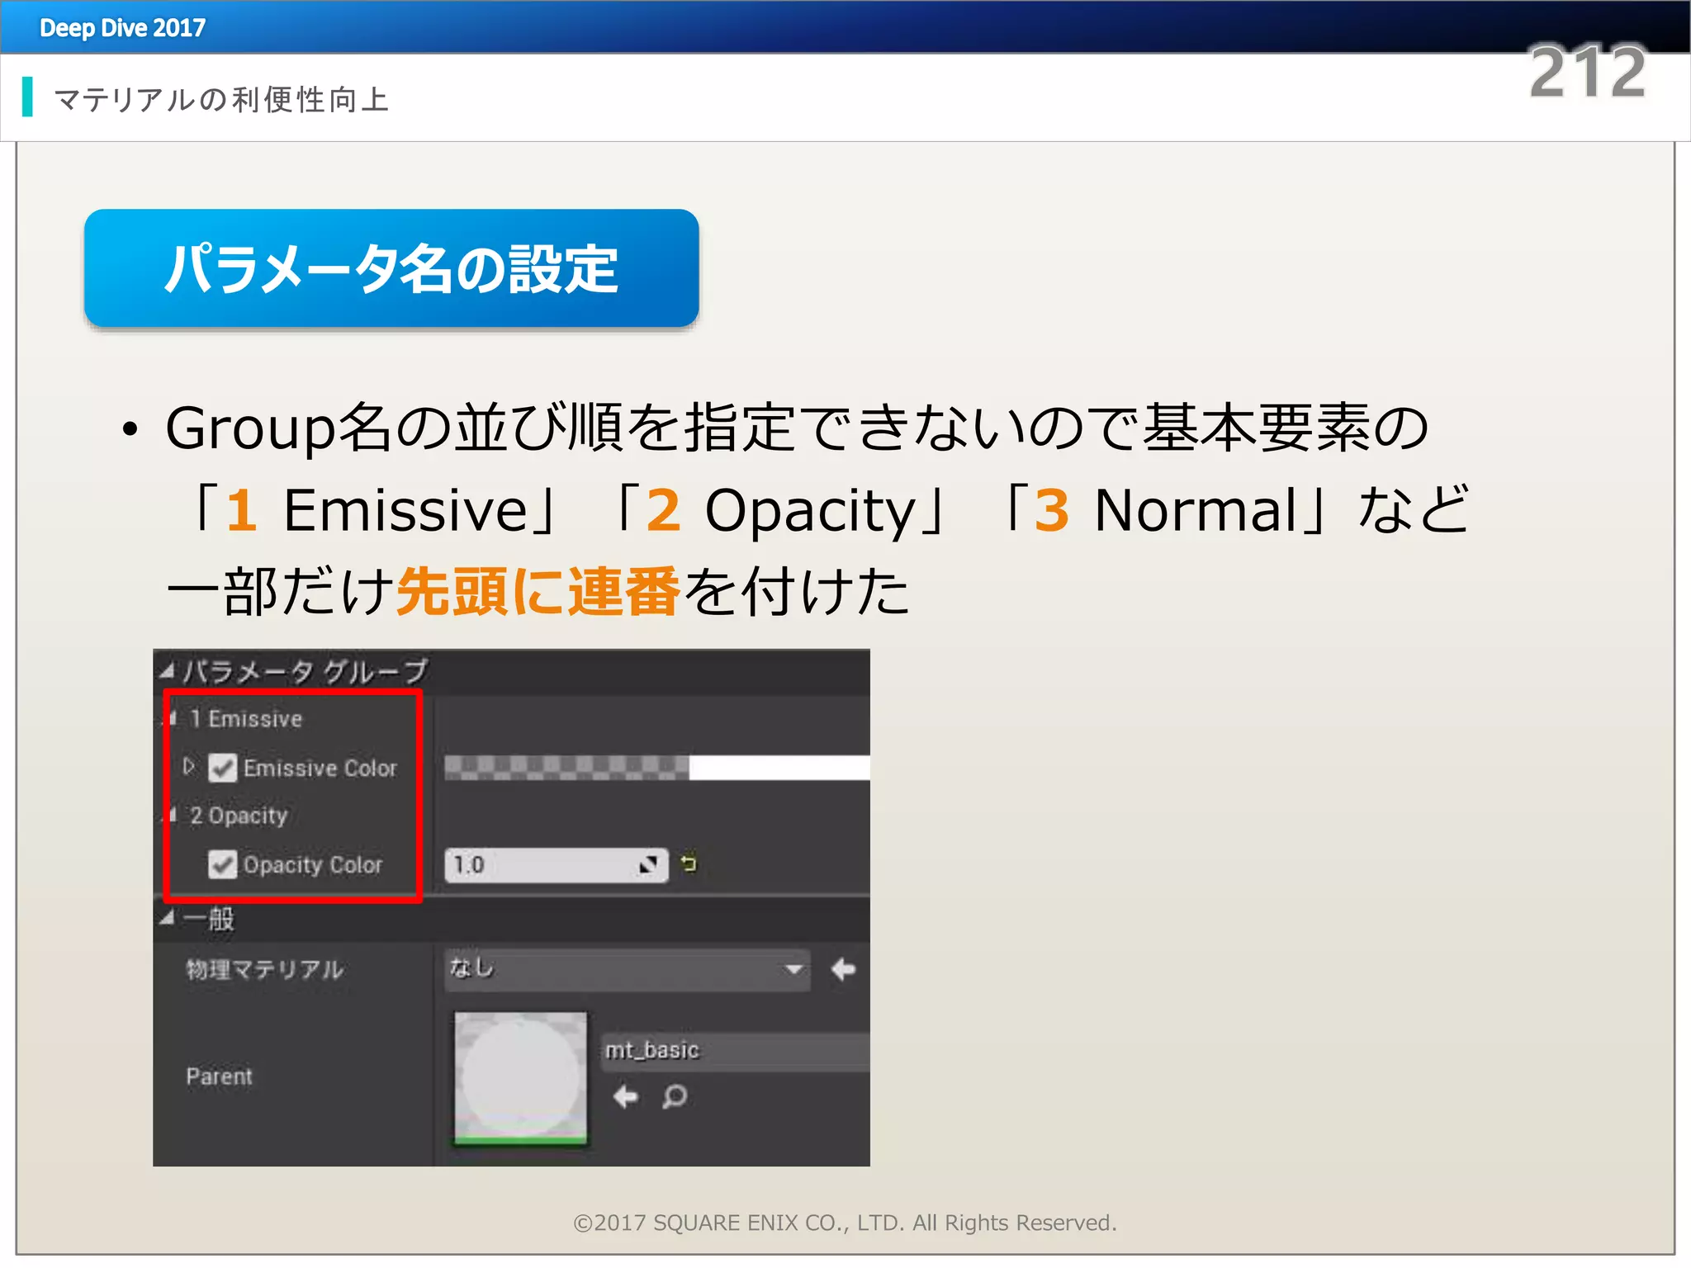Reset Opacity Color to default with yellow arrow
Screen dimensions: 1691x1268
click(x=689, y=863)
